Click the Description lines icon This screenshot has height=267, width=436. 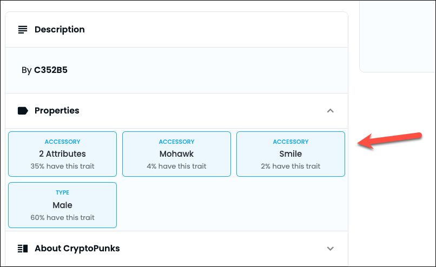[x=23, y=30]
